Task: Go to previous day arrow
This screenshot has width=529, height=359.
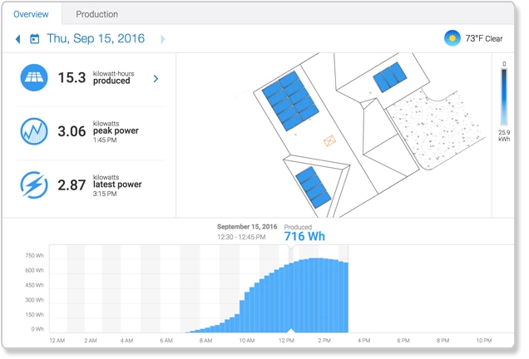Action: point(18,39)
